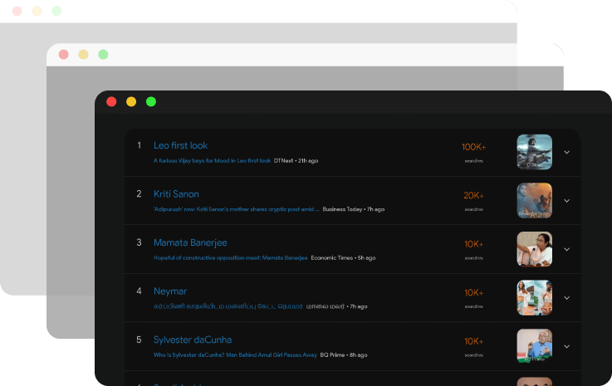The height and width of the screenshot is (386, 612).
Task: Click the 20K+ searches count
Action: click(474, 196)
